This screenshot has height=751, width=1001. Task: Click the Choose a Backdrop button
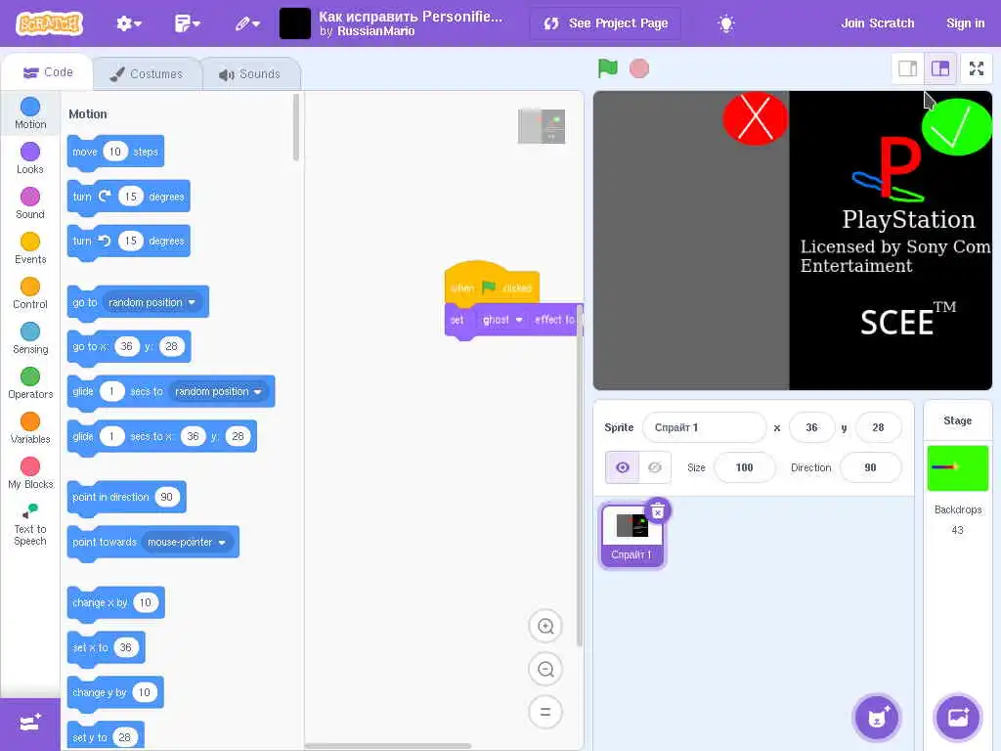[x=957, y=717]
